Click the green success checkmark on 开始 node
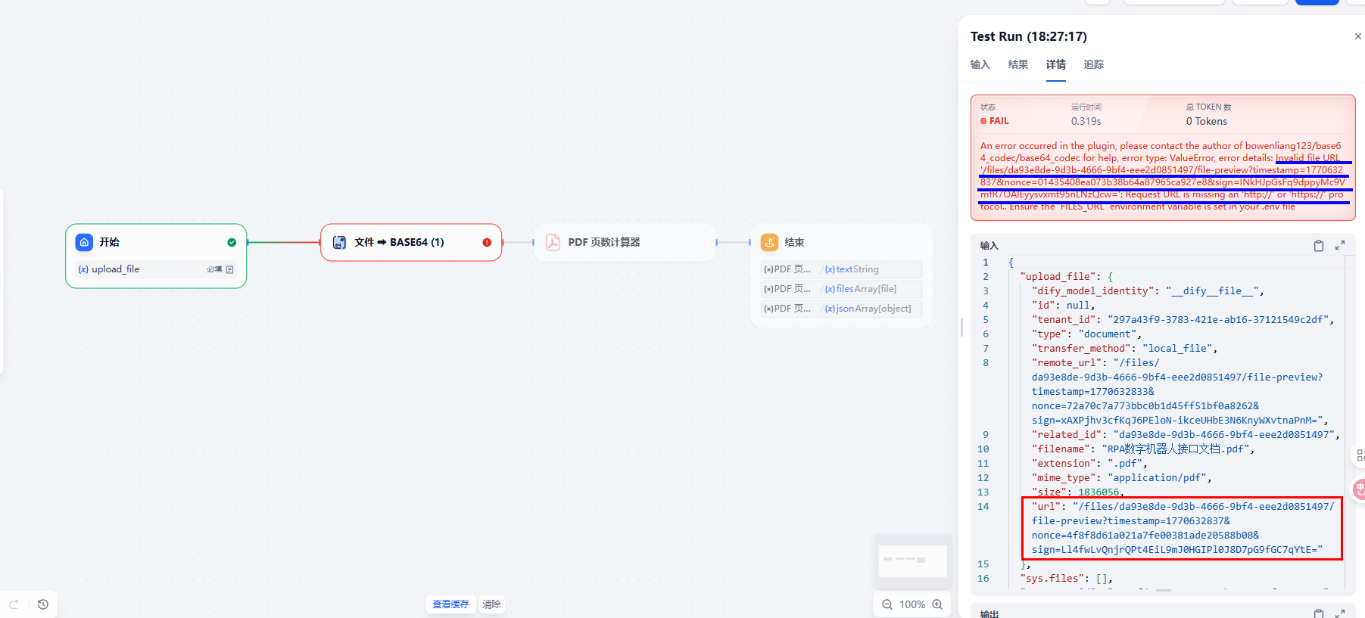Viewport: 1365px width, 618px height. (232, 243)
